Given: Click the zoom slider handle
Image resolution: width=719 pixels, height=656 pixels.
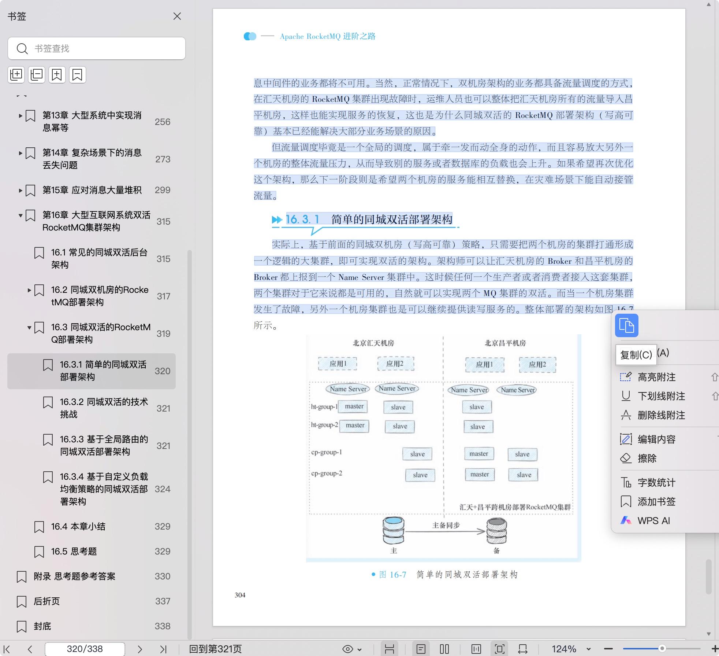Looking at the screenshot, I should 662,649.
